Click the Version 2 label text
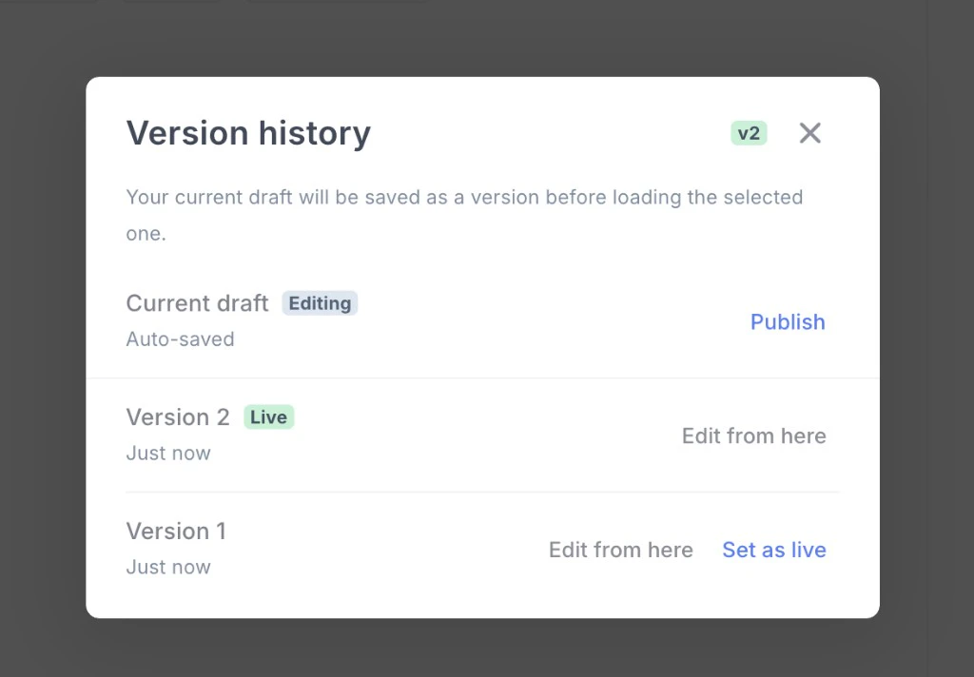The height and width of the screenshot is (677, 974). point(177,416)
